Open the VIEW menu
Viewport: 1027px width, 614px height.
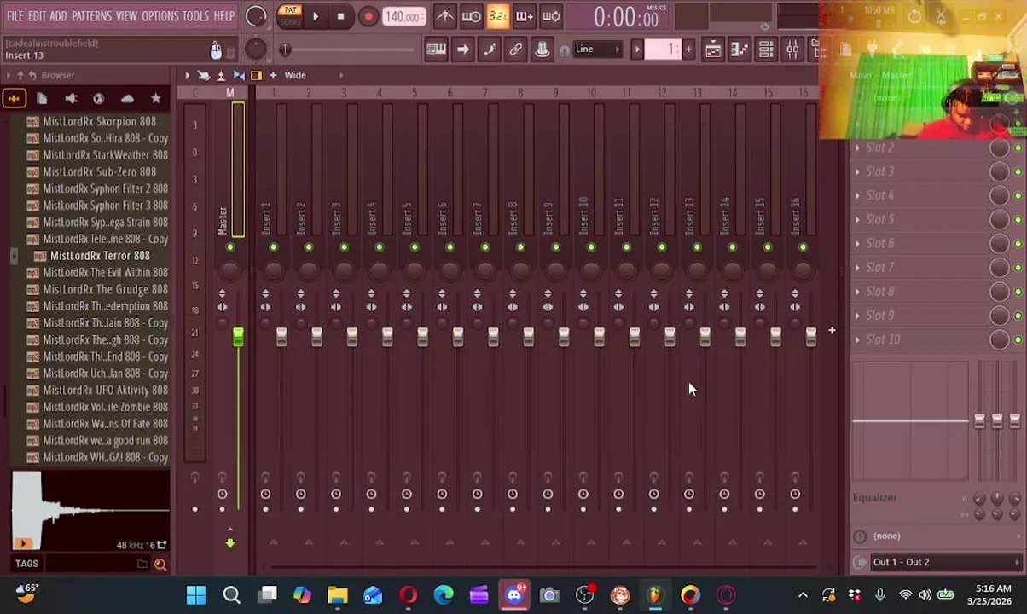(x=126, y=16)
